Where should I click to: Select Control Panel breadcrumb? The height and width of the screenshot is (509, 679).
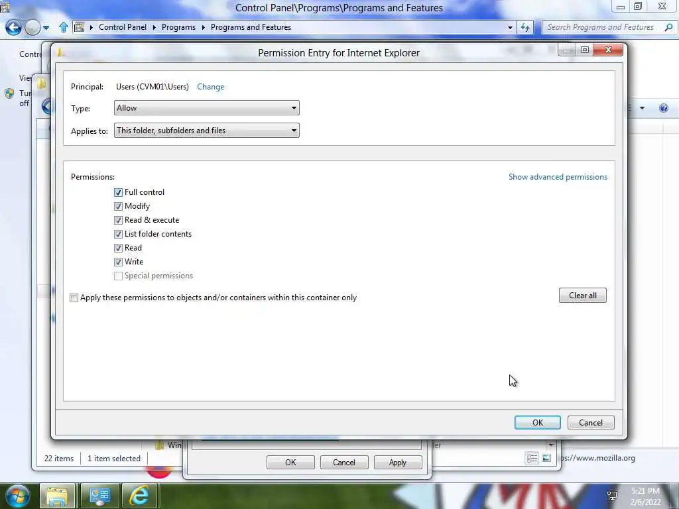[123, 27]
